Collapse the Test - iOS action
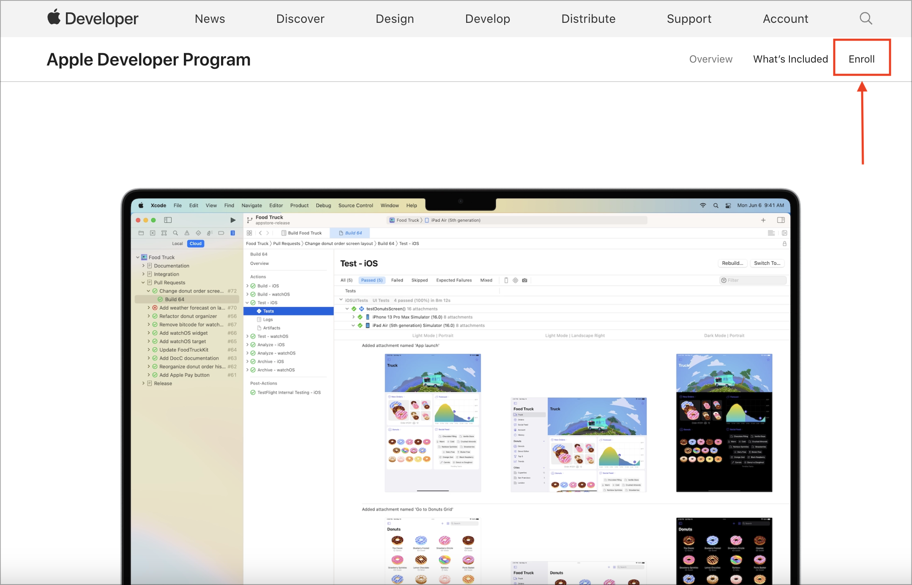912x585 pixels. point(248,303)
